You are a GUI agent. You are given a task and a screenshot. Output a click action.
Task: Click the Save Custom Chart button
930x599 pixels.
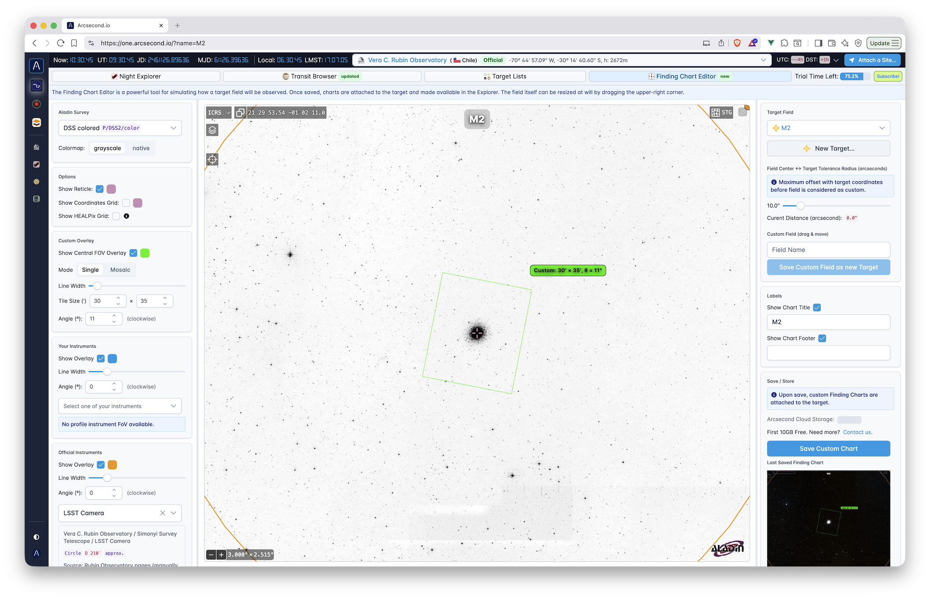click(828, 449)
